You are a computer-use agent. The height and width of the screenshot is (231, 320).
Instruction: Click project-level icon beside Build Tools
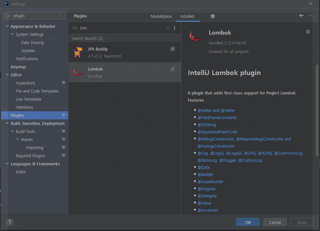click(63, 131)
